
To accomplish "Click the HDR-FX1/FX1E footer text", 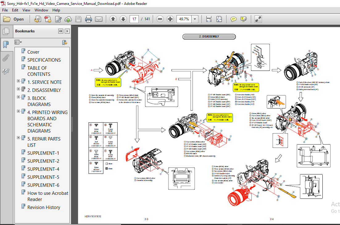I will pyautogui.click(x=93, y=216).
